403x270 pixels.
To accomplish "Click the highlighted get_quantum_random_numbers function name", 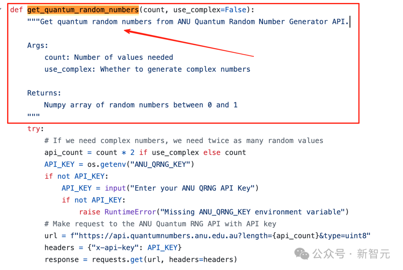I will pyautogui.click(x=83, y=10).
